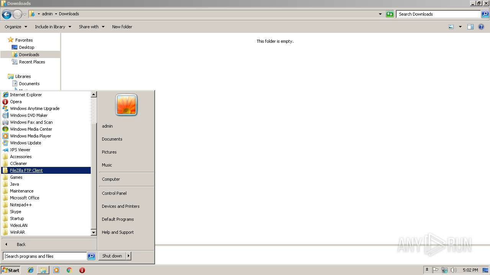Open the Organize menu
Viewport: 490px width, 275px height.
pyautogui.click(x=16, y=27)
